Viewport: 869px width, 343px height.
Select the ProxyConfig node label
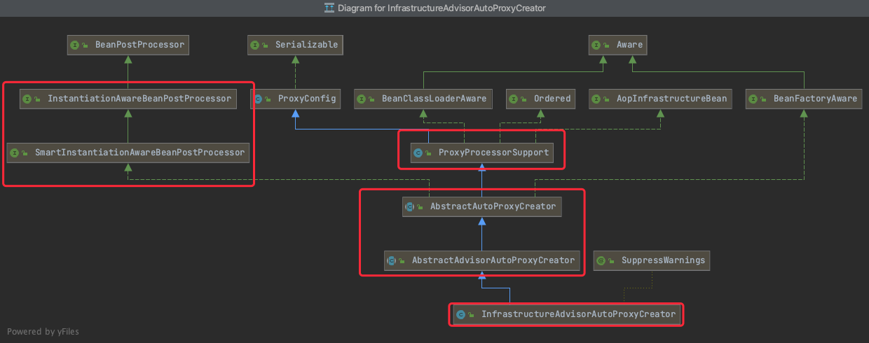pos(307,99)
